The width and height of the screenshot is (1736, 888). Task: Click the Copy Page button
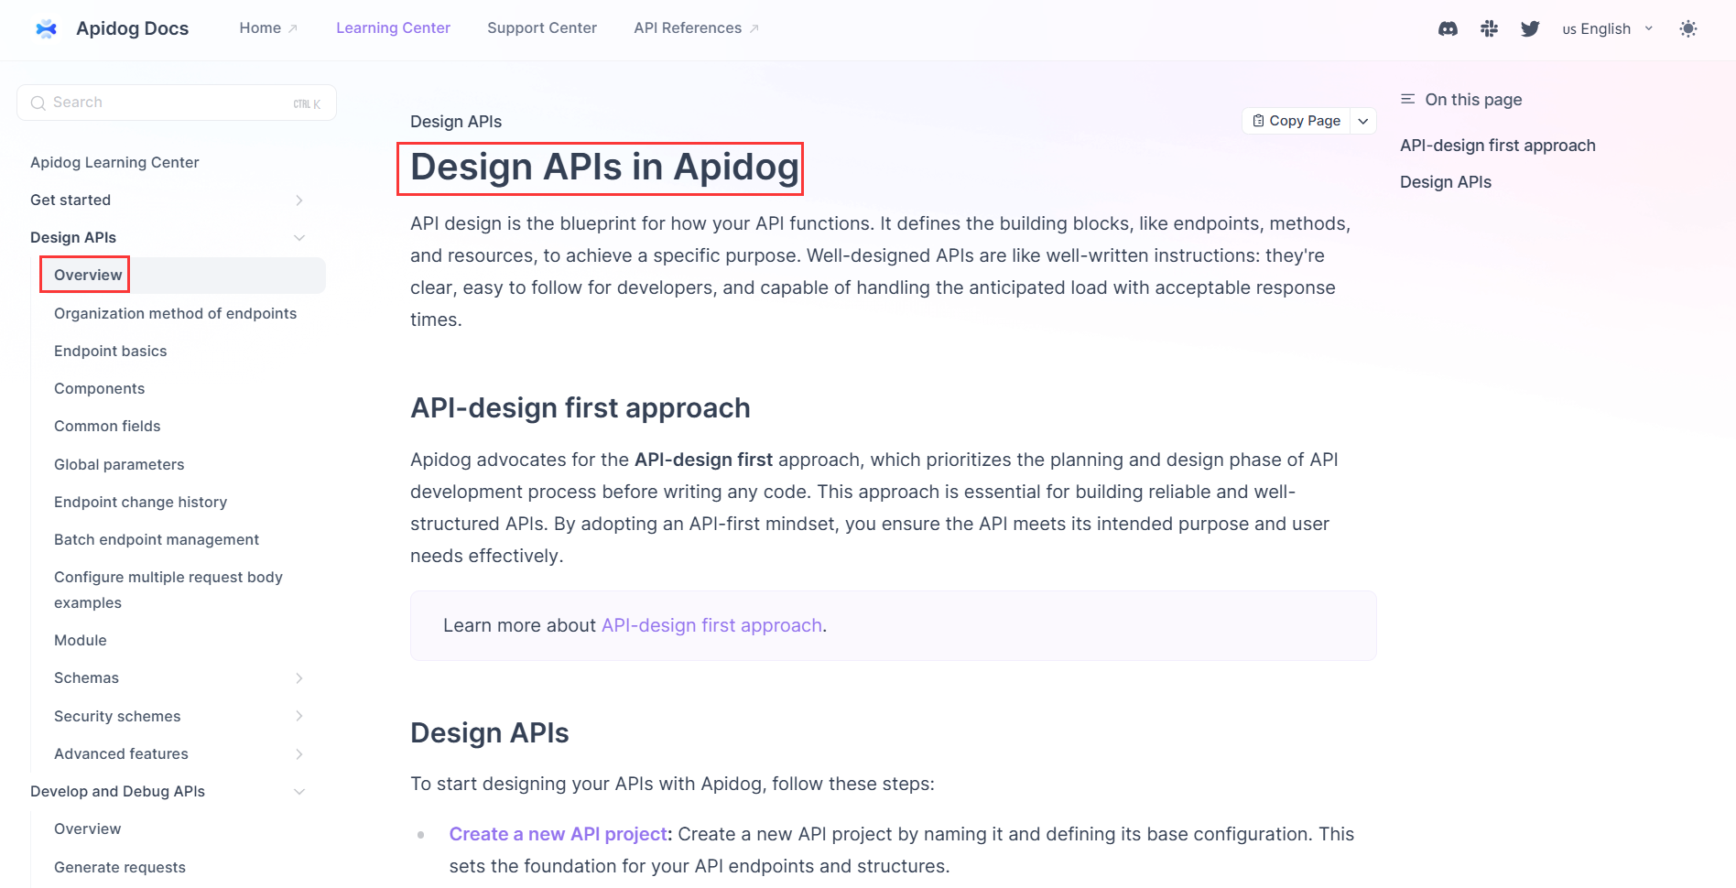click(1297, 121)
